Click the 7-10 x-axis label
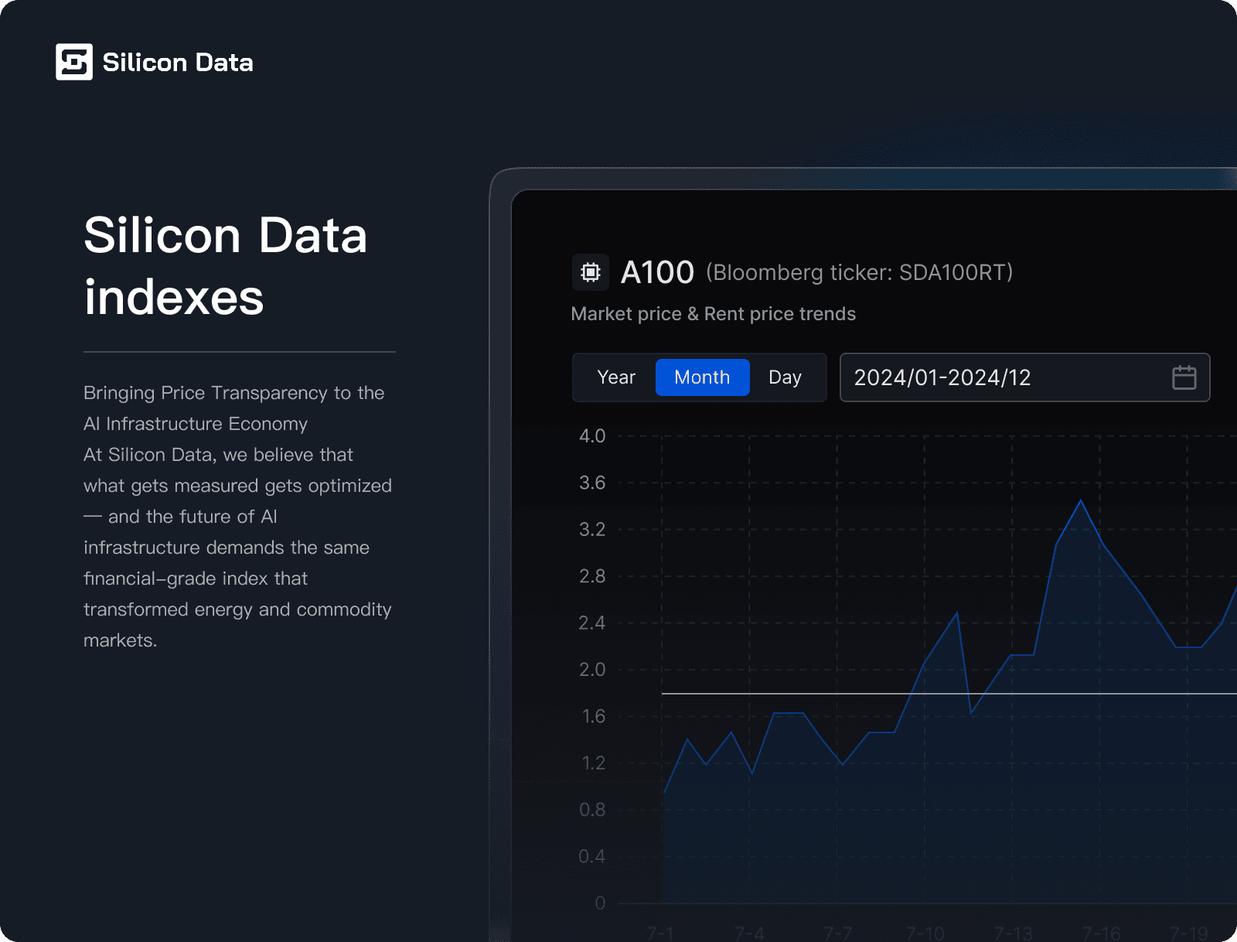1237x942 pixels. pyautogui.click(x=925, y=933)
